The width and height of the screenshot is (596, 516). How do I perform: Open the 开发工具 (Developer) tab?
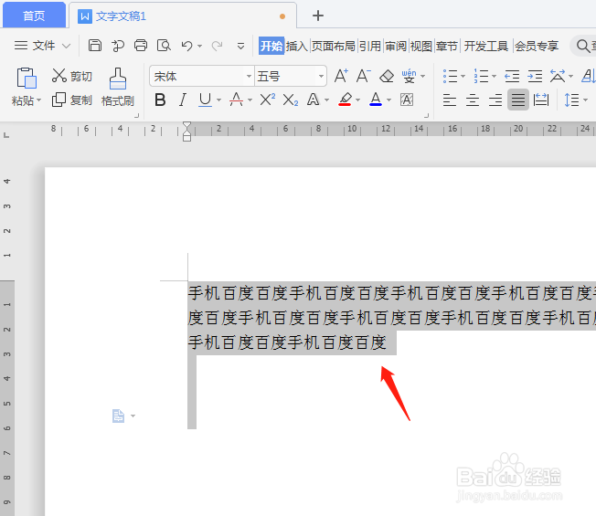point(485,47)
